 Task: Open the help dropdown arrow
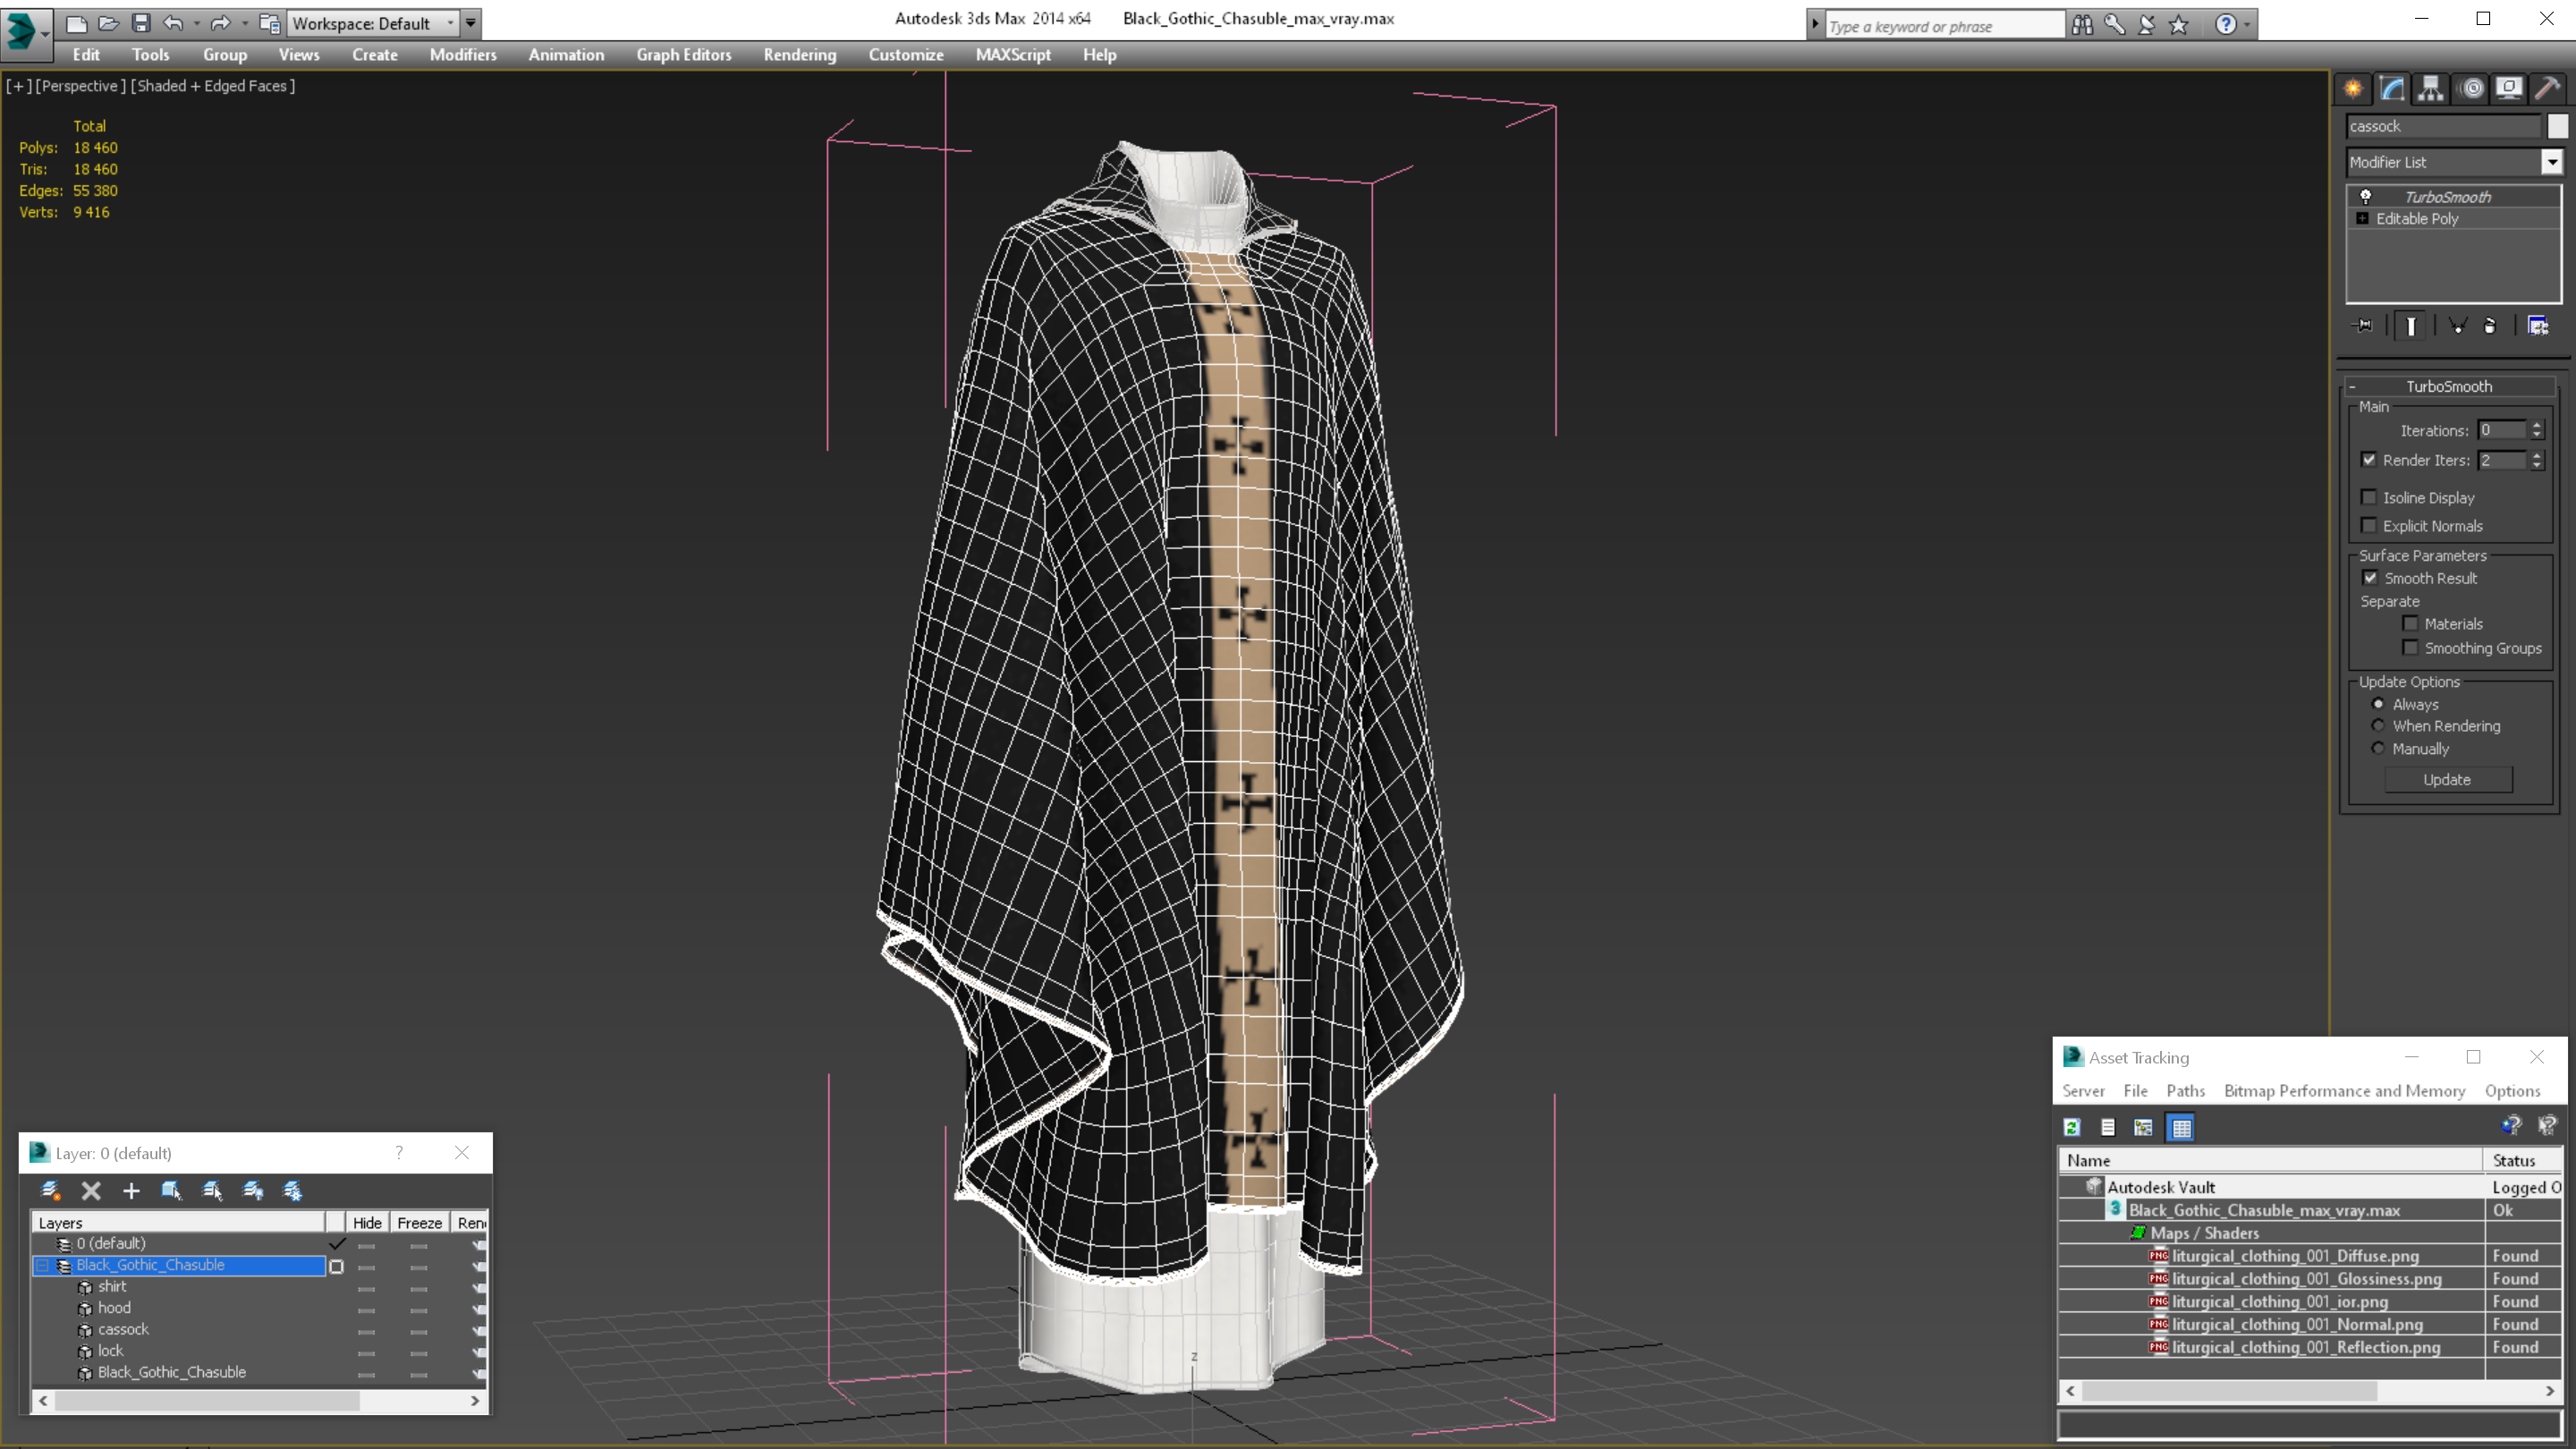pyautogui.click(x=2247, y=25)
